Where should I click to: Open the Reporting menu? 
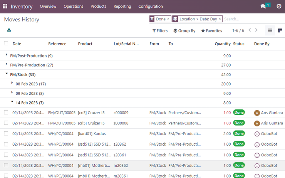coord(122,7)
